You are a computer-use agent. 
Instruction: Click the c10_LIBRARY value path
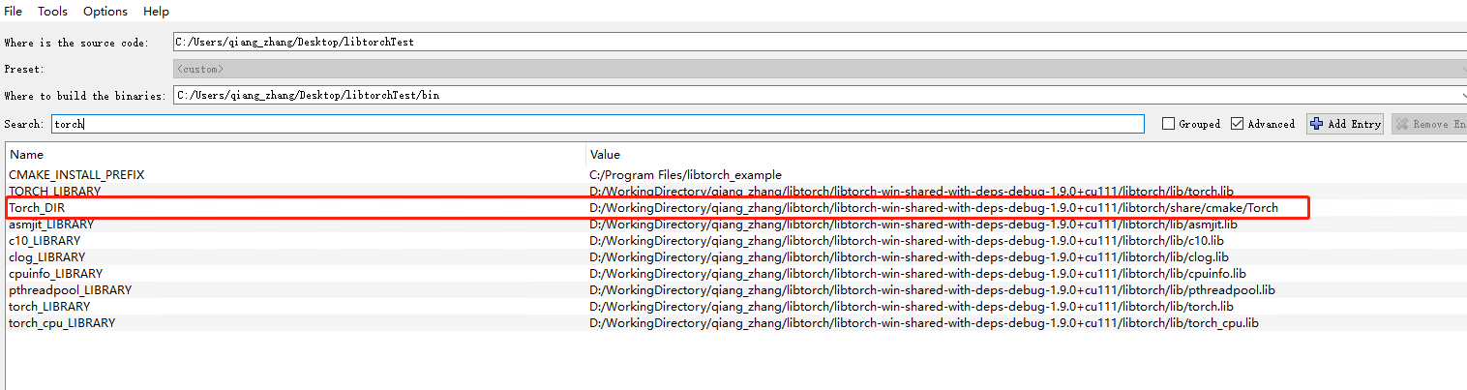(906, 241)
